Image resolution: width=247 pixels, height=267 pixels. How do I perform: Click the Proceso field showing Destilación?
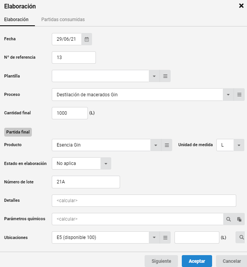(x=137, y=94)
